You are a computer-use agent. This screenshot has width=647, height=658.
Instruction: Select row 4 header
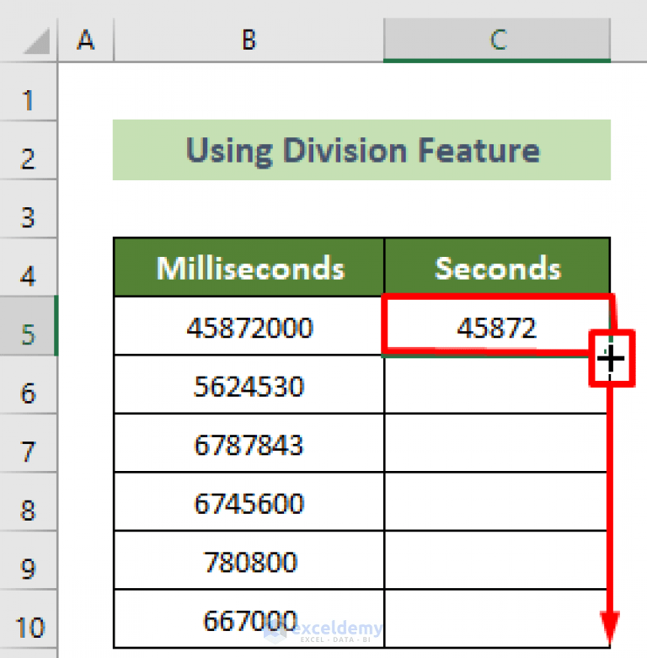(x=28, y=267)
